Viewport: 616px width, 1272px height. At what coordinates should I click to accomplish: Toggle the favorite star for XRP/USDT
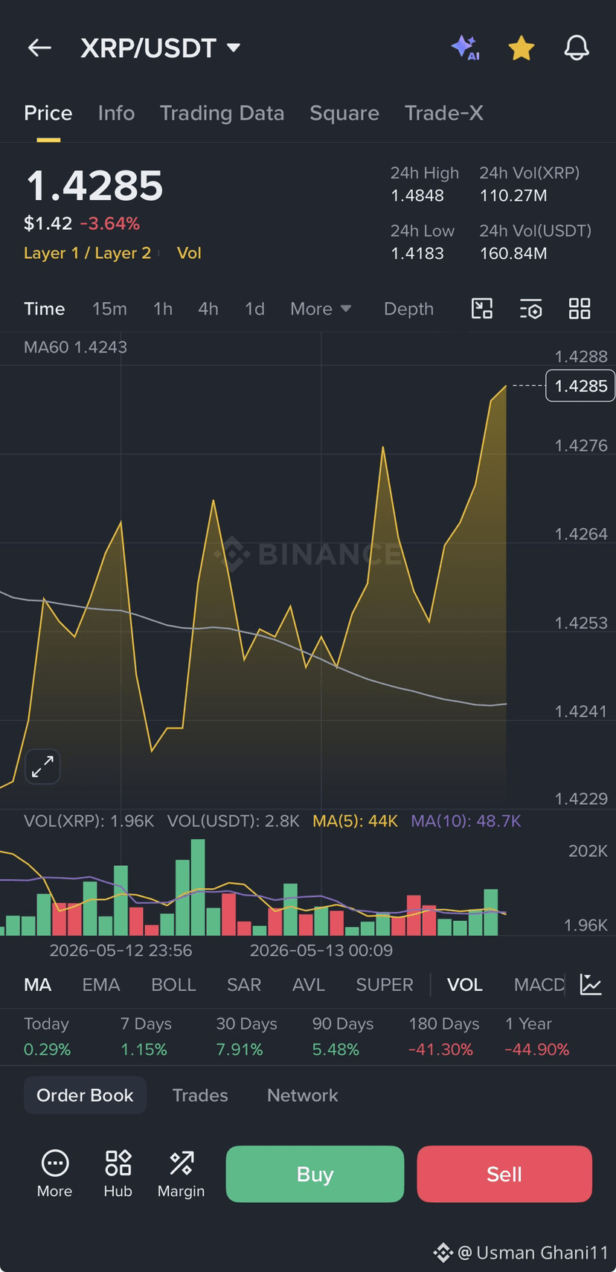pos(522,48)
